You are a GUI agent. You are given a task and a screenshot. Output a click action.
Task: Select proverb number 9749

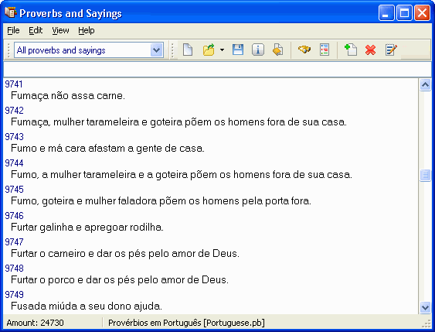[15, 295]
